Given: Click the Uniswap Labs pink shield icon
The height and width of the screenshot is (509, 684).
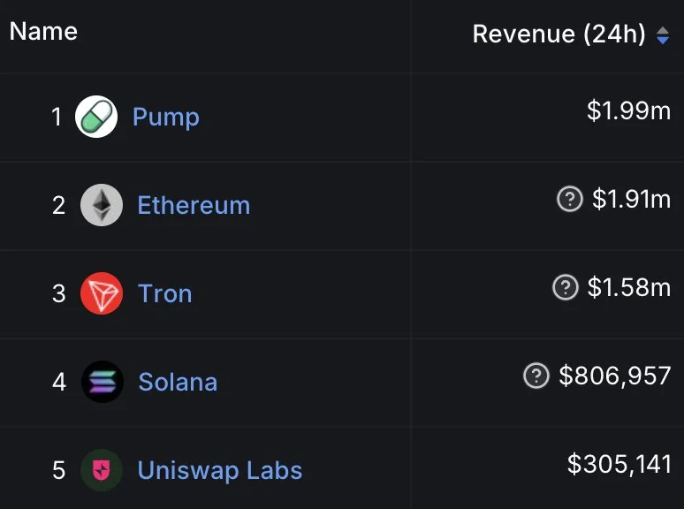Looking at the screenshot, I should tap(102, 470).
